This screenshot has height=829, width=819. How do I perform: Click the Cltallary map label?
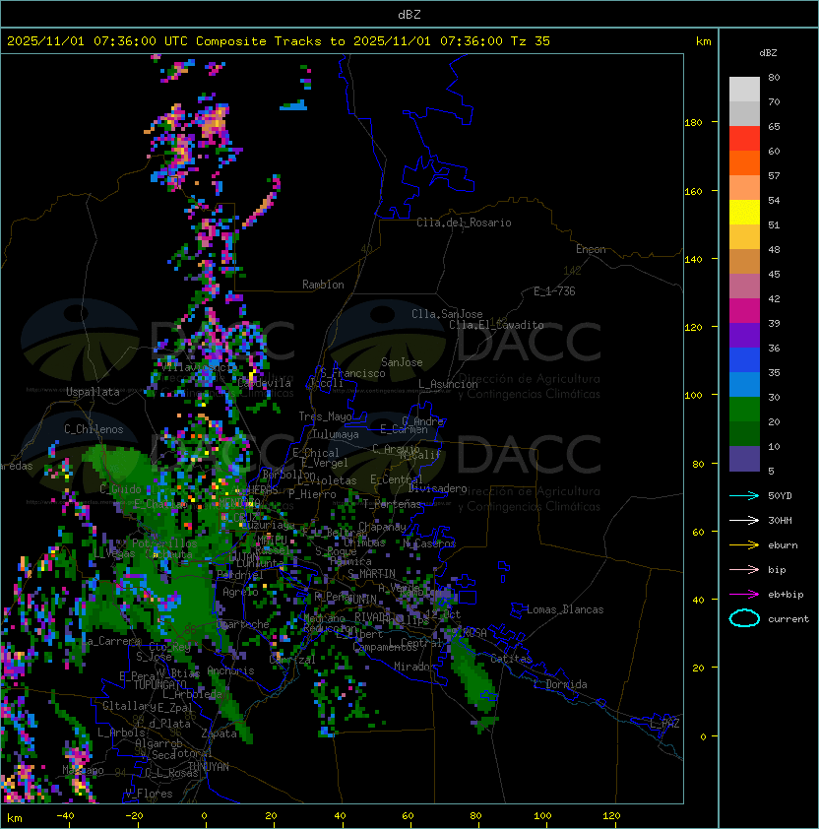(129, 706)
